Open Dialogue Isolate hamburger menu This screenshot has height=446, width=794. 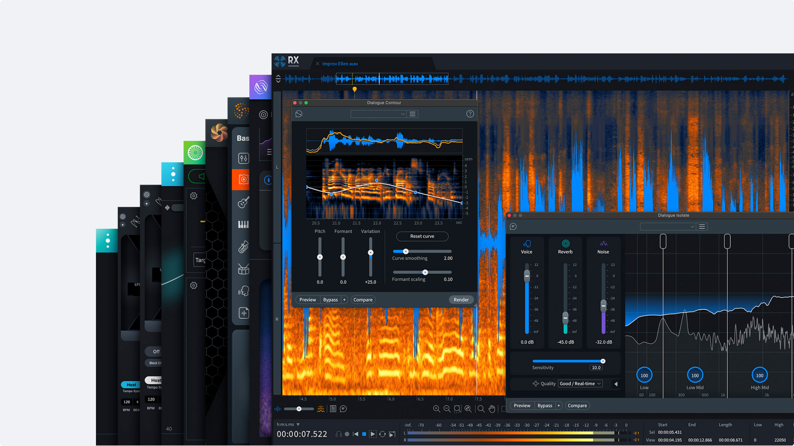click(702, 227)
